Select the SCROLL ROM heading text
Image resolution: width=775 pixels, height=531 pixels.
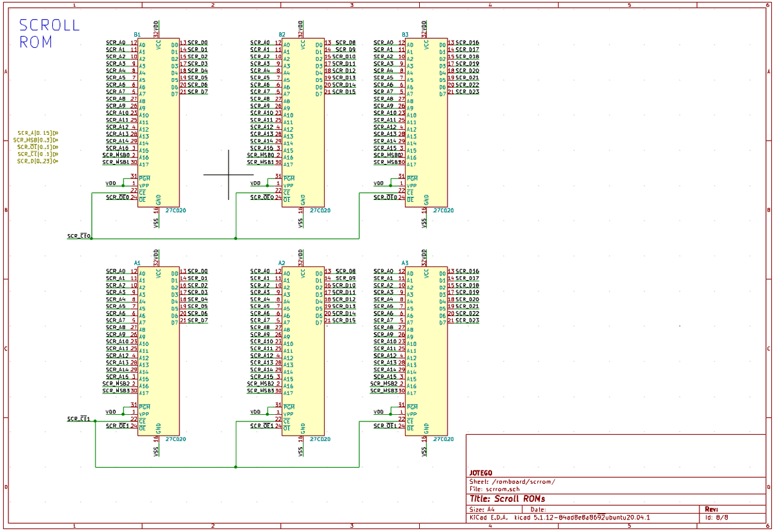point(50,34)
